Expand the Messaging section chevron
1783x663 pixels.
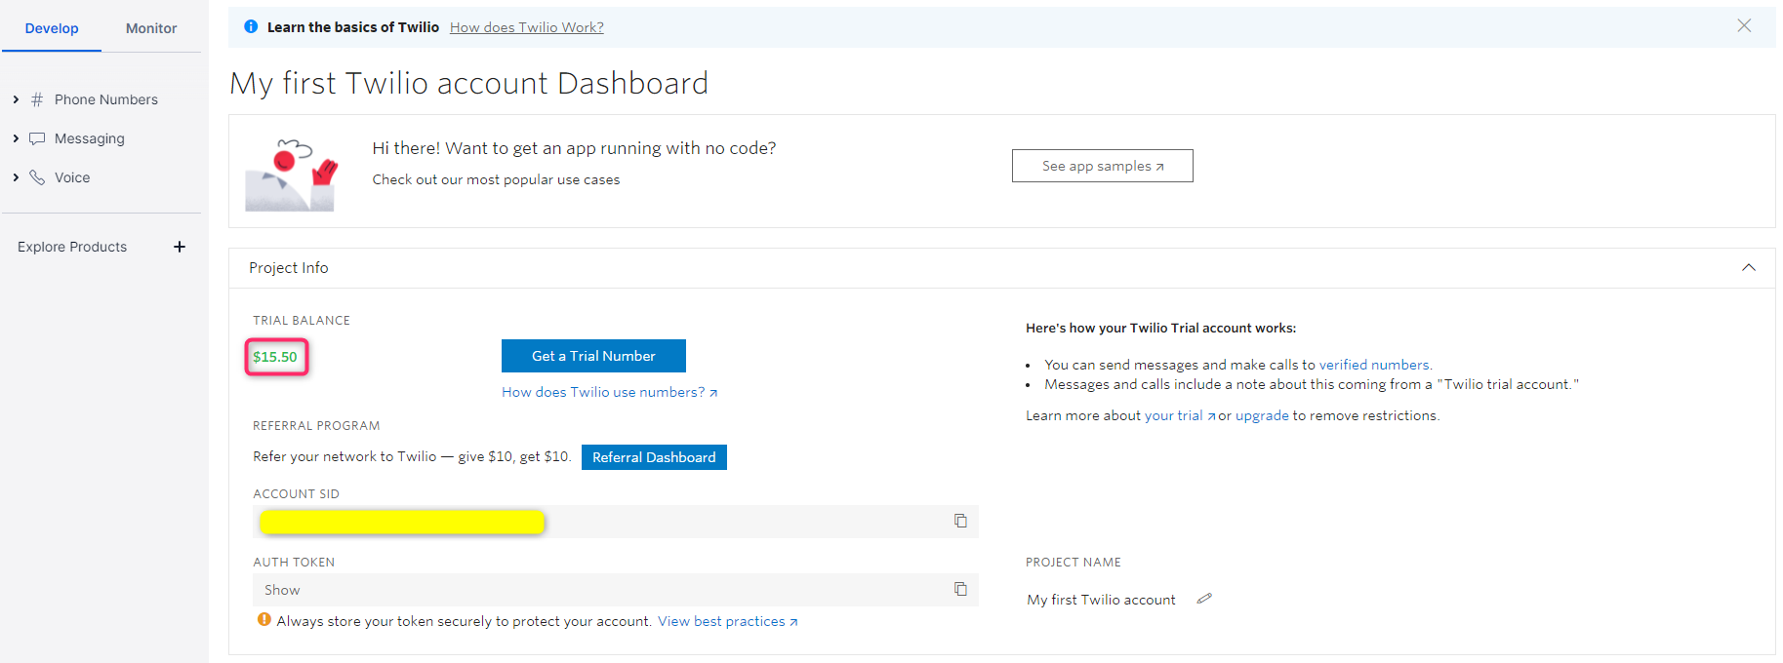16,138
